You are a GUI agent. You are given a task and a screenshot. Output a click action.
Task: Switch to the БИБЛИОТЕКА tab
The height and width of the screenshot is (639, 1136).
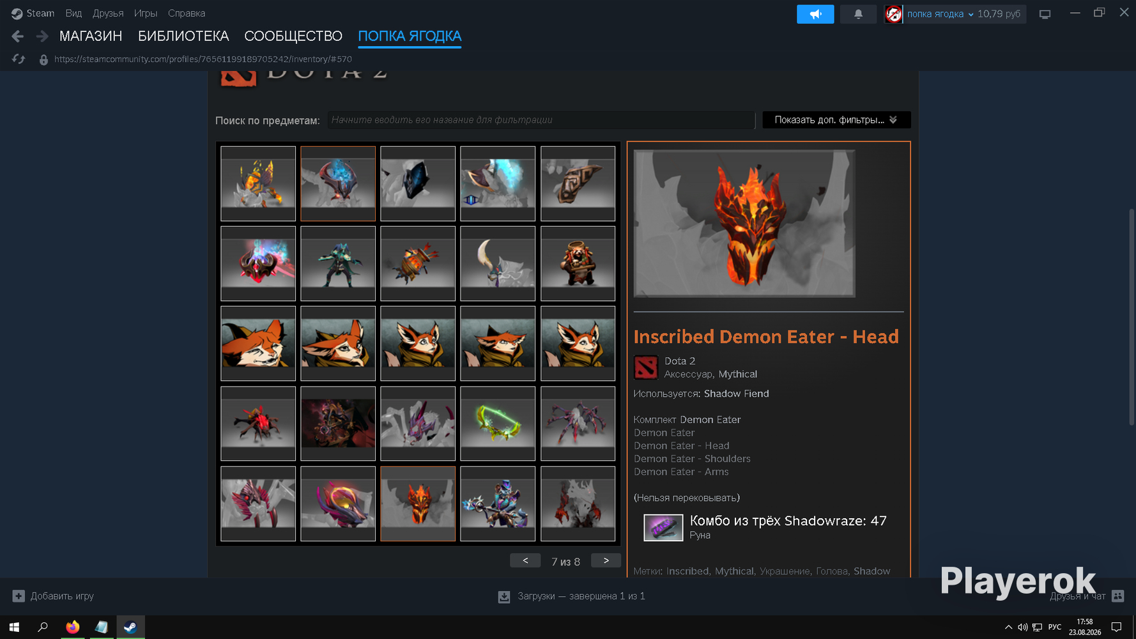(x=183, y=36)
